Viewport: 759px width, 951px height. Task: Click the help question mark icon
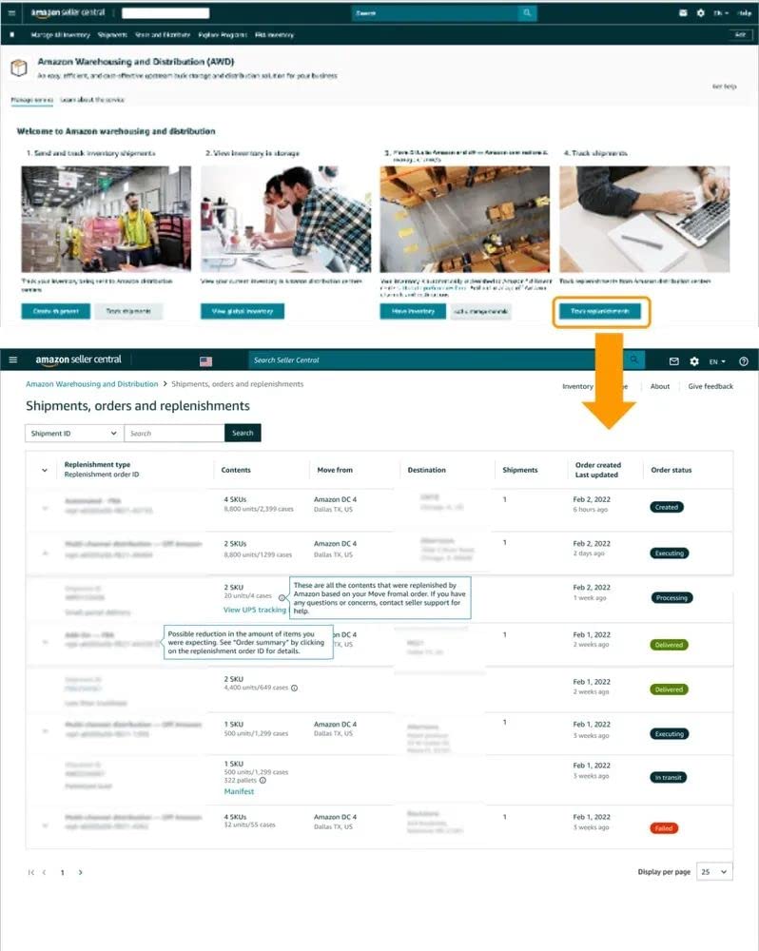tap(743, 360)
